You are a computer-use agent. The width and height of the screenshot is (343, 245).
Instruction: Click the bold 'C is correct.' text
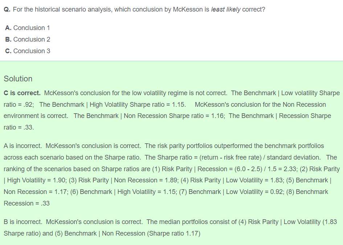coord(22,93)
